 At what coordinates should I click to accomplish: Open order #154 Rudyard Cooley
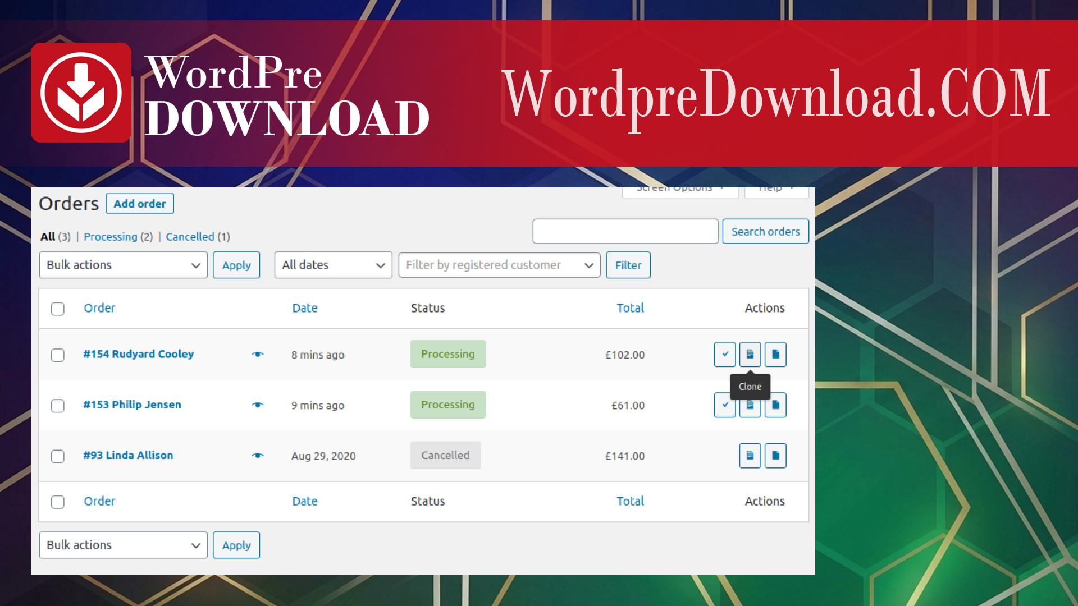[x=138, y=354]
